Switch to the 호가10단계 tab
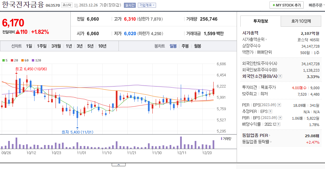The width and height of the screenshot is (325, 169). click(x=301, y=21)
